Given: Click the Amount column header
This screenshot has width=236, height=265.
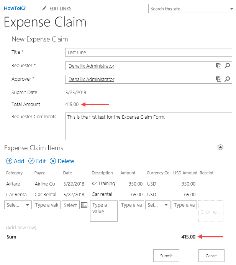Looking at the screenshot, I should coord(128,173).
